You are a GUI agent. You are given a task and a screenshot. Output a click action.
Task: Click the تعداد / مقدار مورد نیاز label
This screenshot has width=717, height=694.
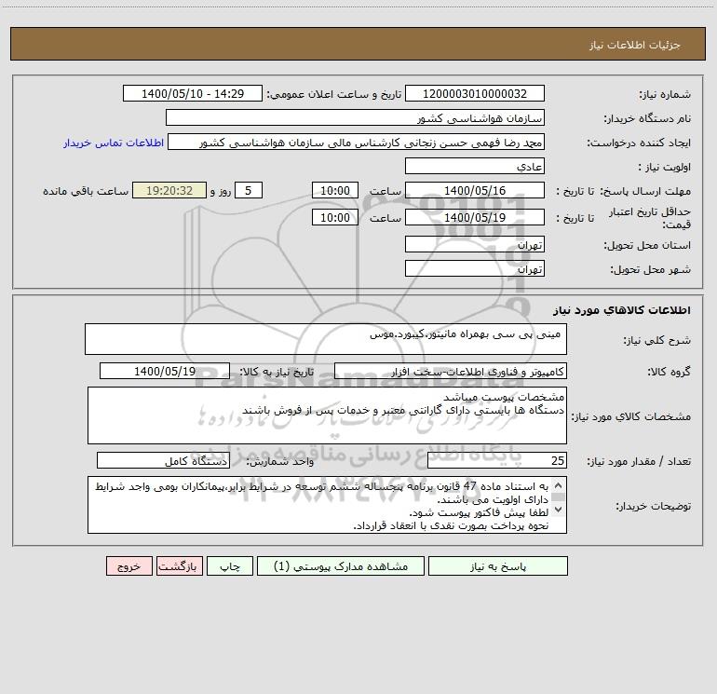639,461
